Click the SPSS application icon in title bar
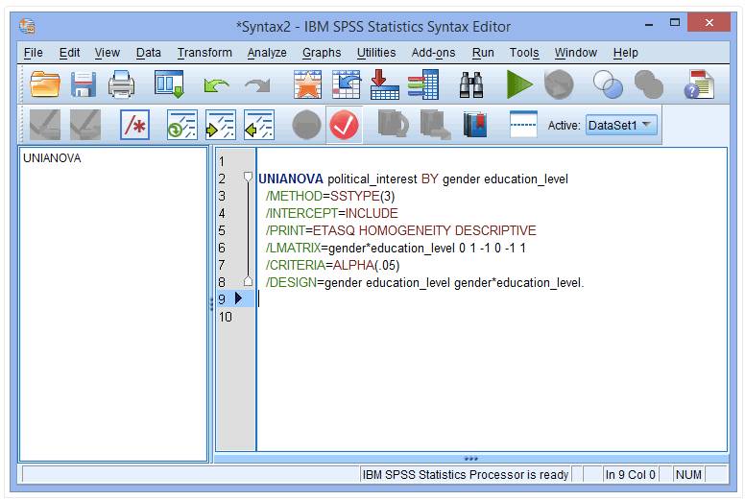Screen dimensions: 745x500 pyautogui.click(x=27, y=26)
